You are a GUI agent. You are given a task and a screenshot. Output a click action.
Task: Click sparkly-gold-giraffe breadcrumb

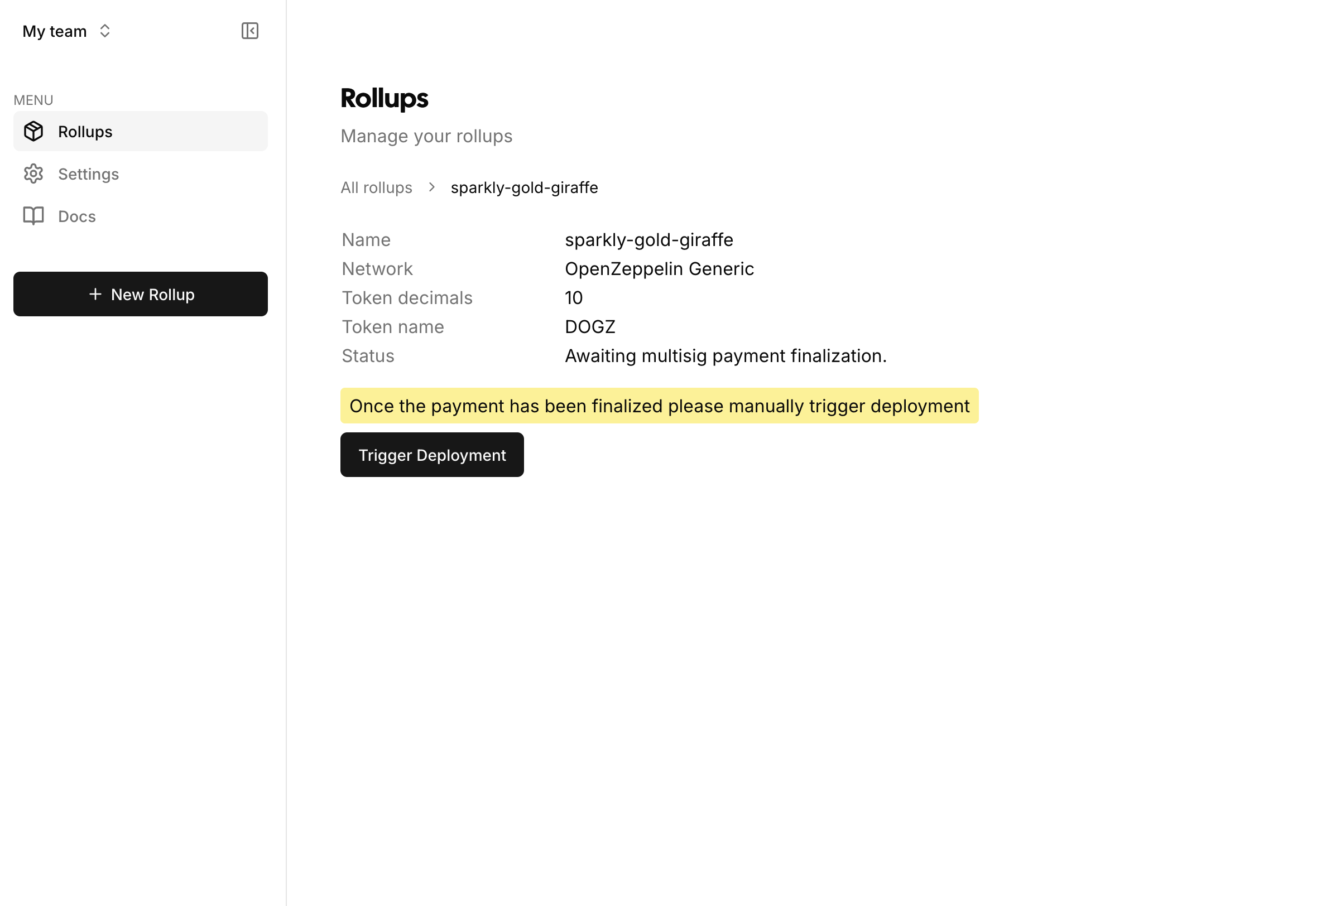pyautogui.click(x=525, y=187)
